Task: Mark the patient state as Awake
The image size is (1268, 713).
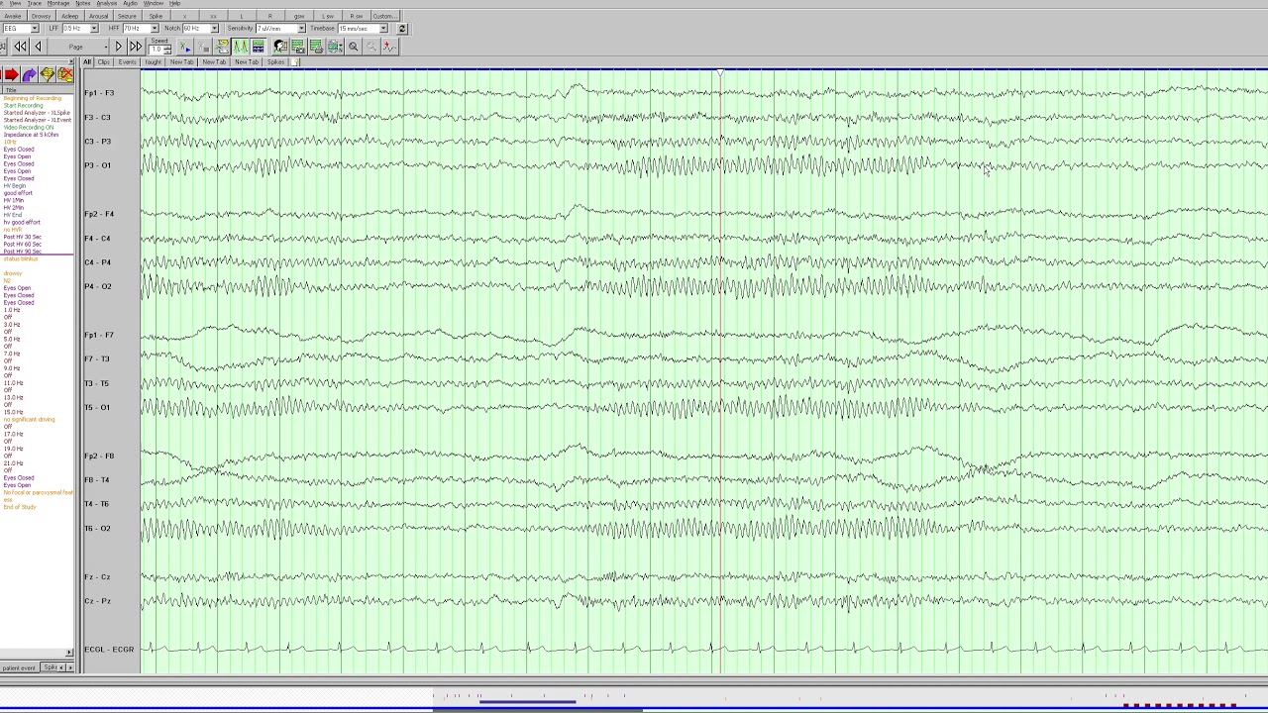Action: [x=13, y=16]
